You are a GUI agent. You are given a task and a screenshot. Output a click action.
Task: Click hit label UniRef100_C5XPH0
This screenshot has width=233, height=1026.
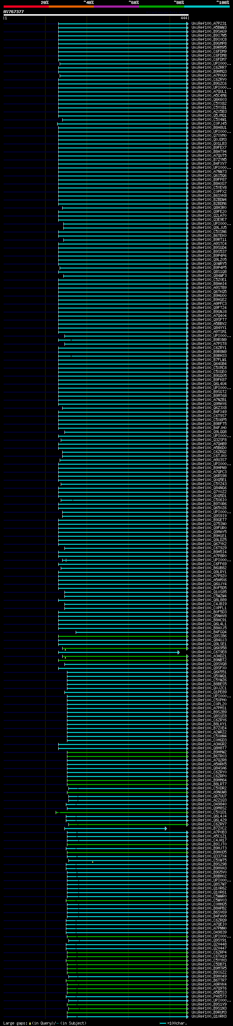(x=209, y=700)
